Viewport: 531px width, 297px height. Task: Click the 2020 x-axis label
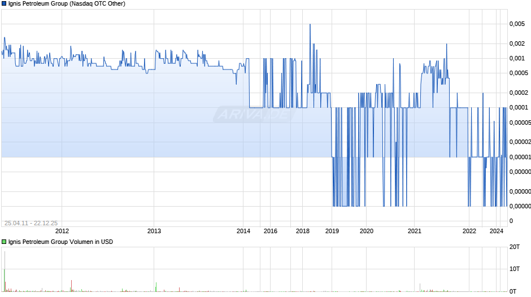(x=367, y=231)
